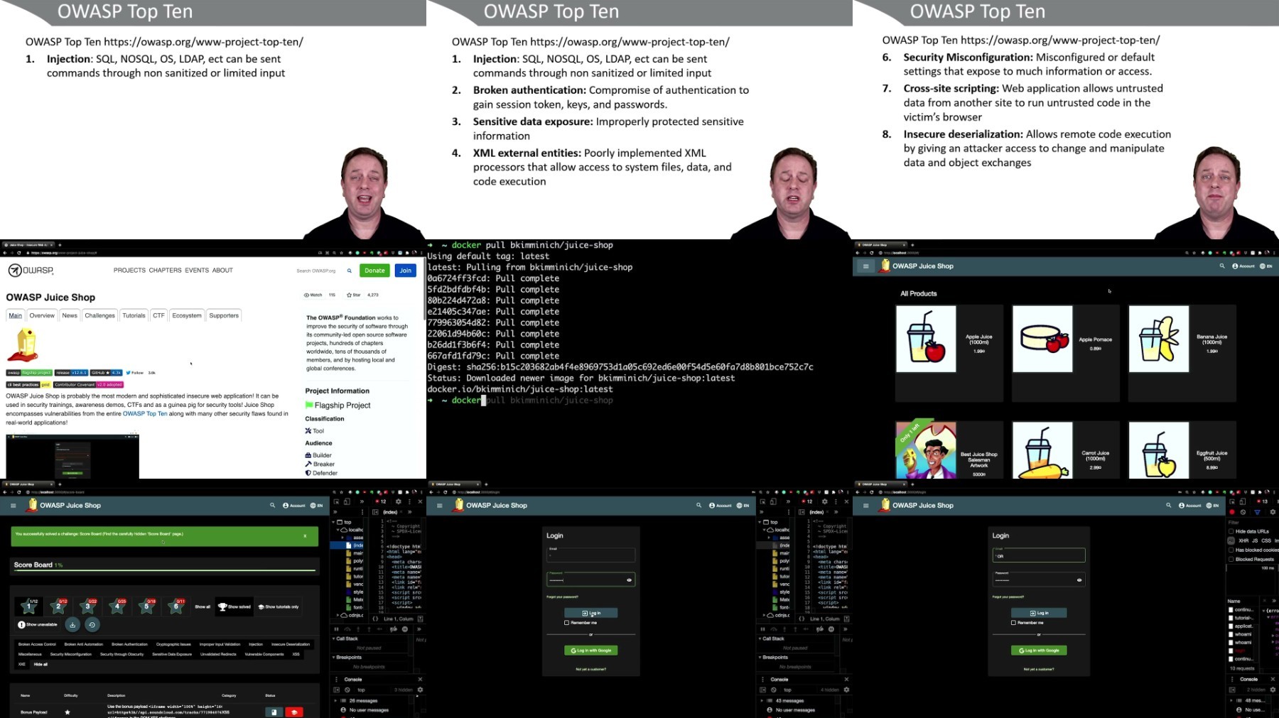Toggle the difficulty 4 star filter
The image size is (1279, 718).
coord(117,606)
